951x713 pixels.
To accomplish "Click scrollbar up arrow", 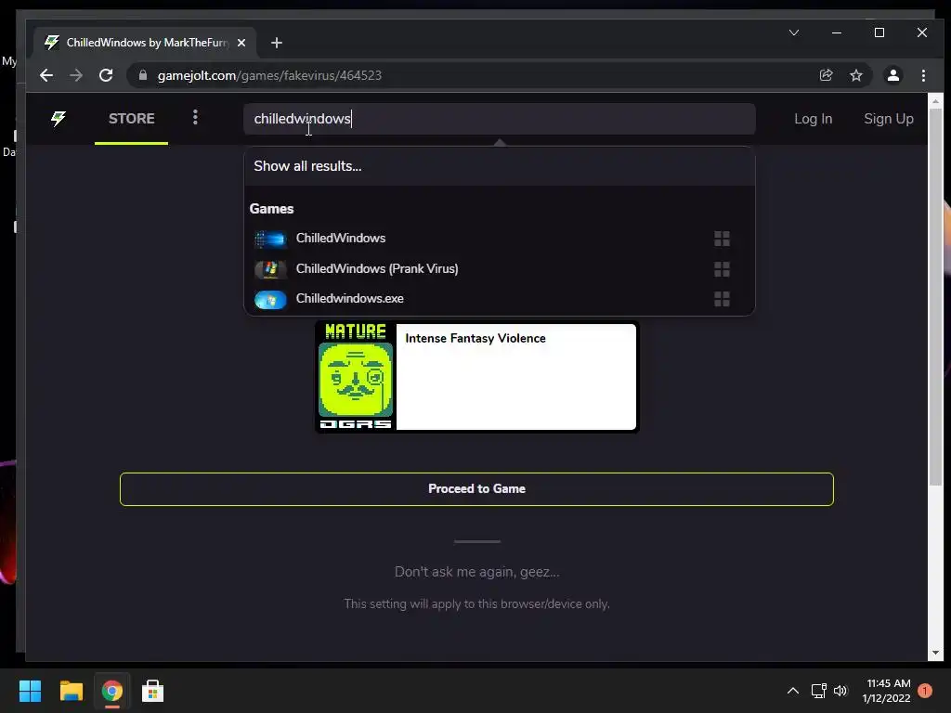I will (934, 100).
